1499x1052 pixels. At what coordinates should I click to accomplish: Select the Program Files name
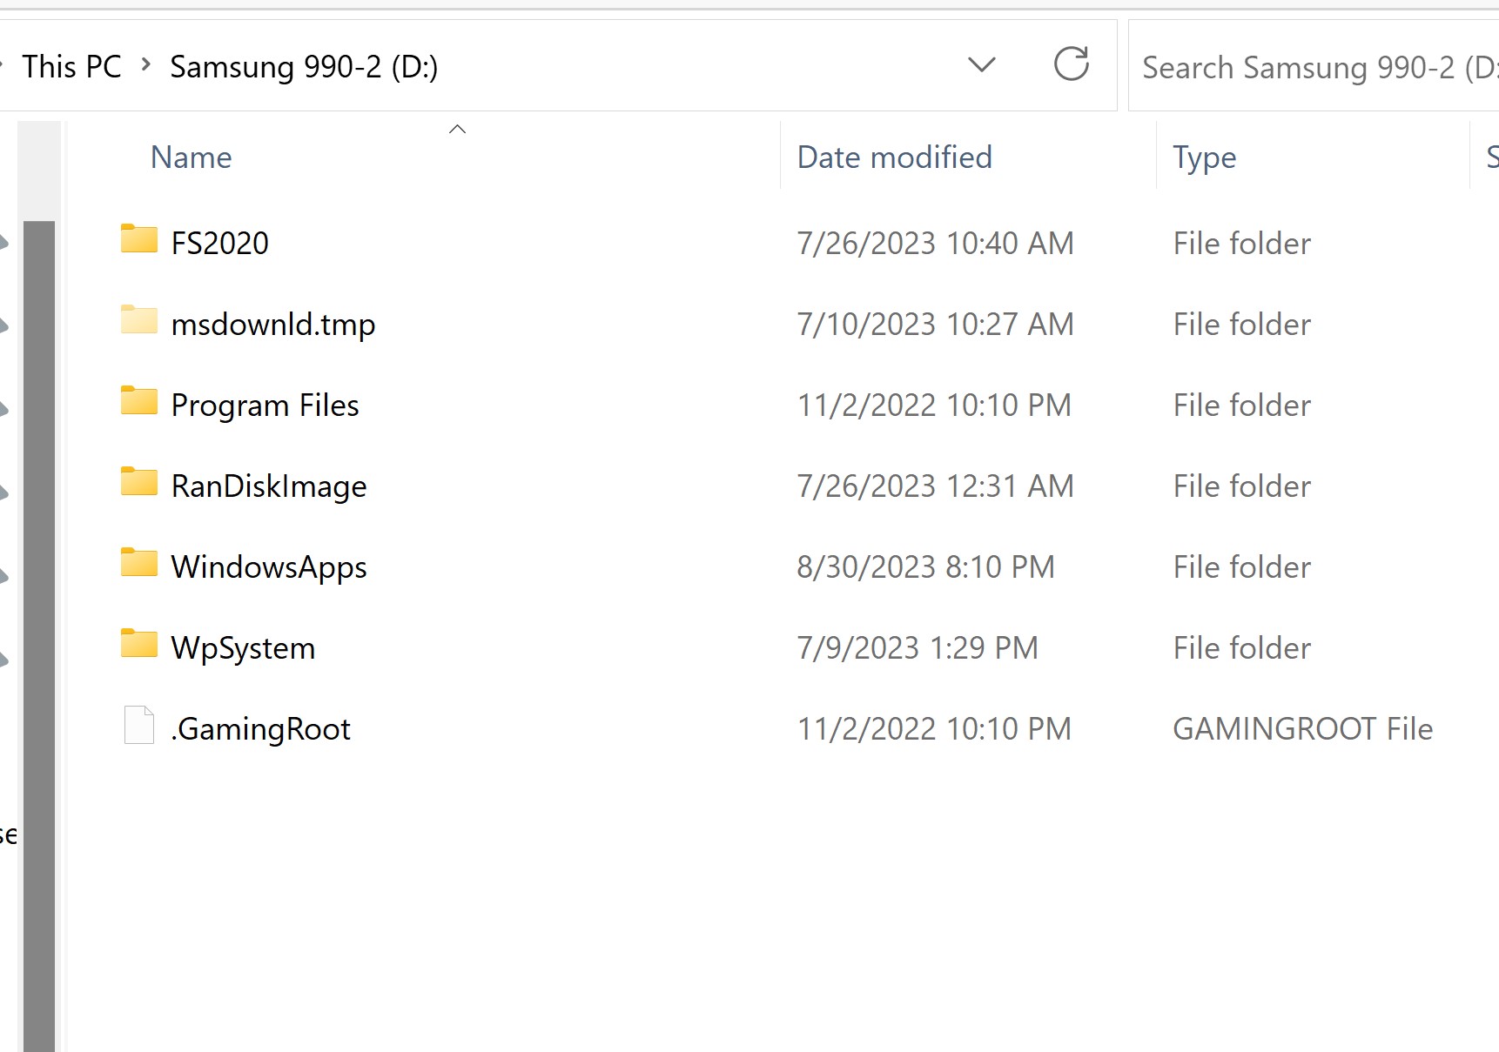266,405
